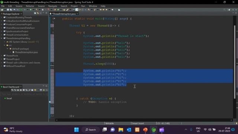Open the Window menu
This screenshot has height=134, width=238.
93,6
